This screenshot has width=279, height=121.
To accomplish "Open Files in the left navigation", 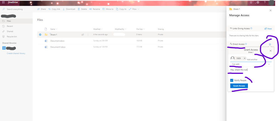I will 16,21.
